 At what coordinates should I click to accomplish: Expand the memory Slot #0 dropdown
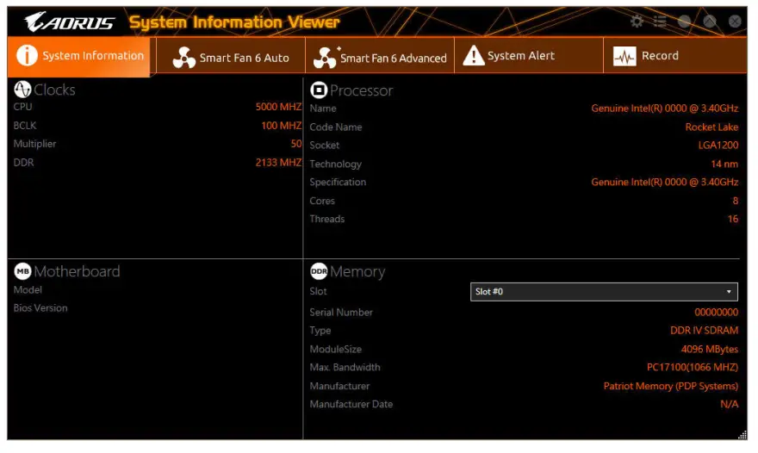604,292
